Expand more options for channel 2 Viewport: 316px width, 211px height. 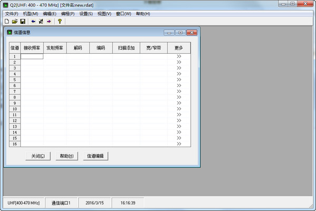point(179,62)
